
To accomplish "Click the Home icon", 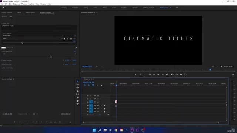I will tap(3, 8).
